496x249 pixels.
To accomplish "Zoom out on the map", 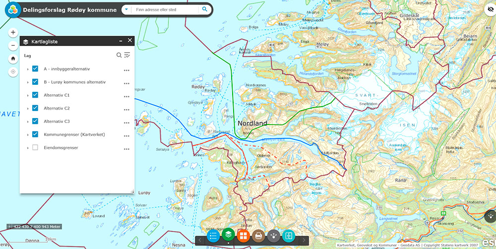I will 13,46.
